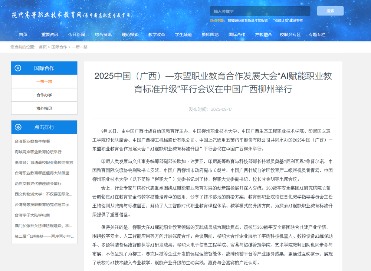This screenshot has width=371, height=271.
Task: Open hot topic link 高等职业教育质量年度报告
Action: pyautogui.click(x=247, y=21)
